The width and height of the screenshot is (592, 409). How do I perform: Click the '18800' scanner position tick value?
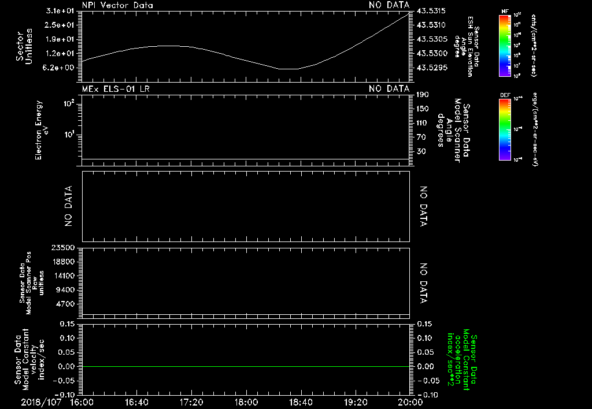(x=63, y=262)
